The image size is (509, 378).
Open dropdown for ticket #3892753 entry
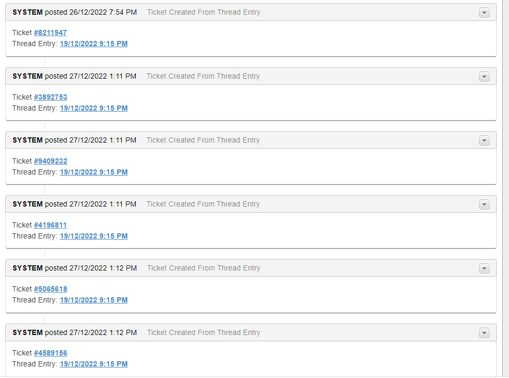[484, 77]
